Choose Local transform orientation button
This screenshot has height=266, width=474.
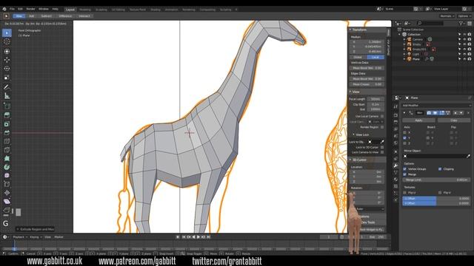(375, 57)
